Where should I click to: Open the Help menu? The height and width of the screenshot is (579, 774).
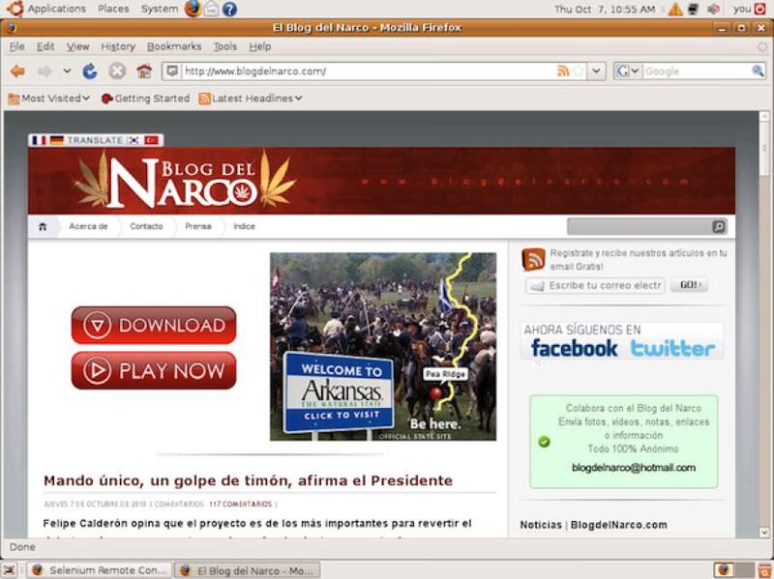point(260,46)
